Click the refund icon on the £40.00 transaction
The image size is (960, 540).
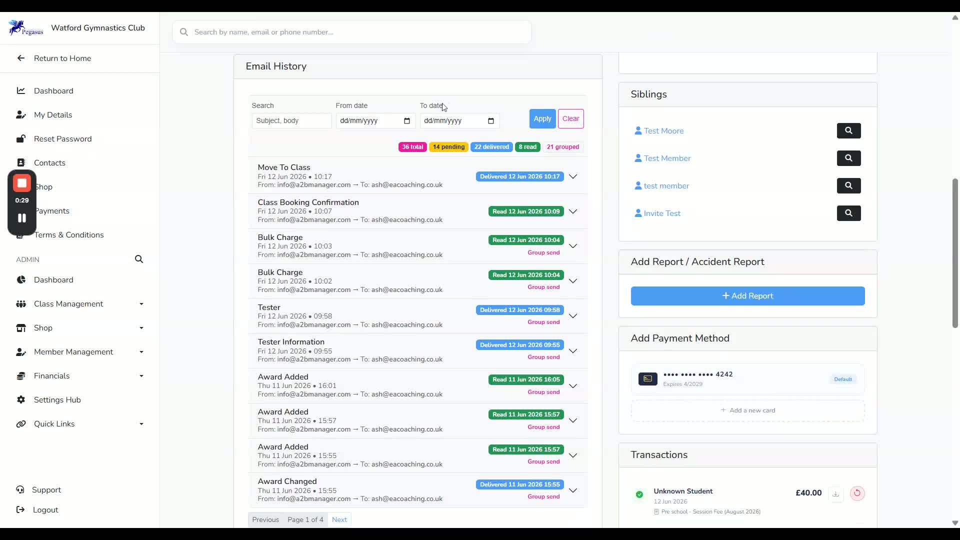(x=857, y=493)
